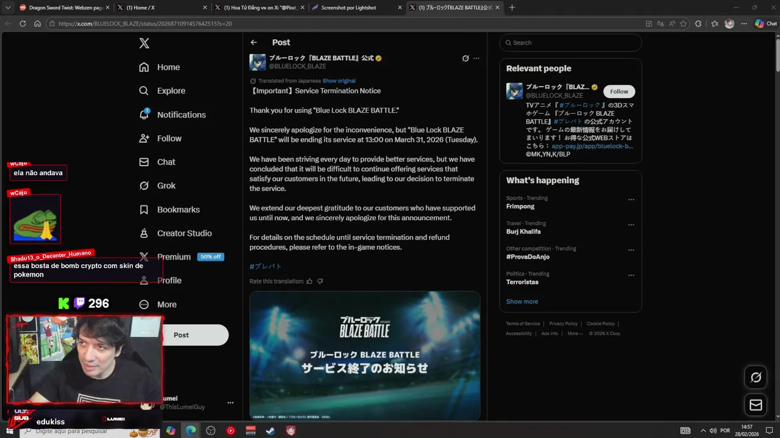Open Notifications bell in sidebar

(172, 114)
